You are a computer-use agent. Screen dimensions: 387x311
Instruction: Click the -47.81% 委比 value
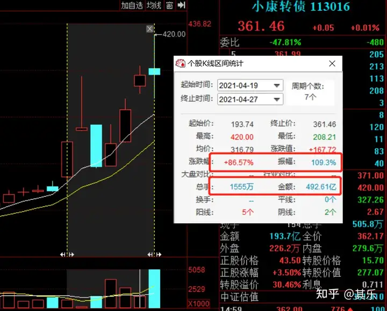pos(285,42)
